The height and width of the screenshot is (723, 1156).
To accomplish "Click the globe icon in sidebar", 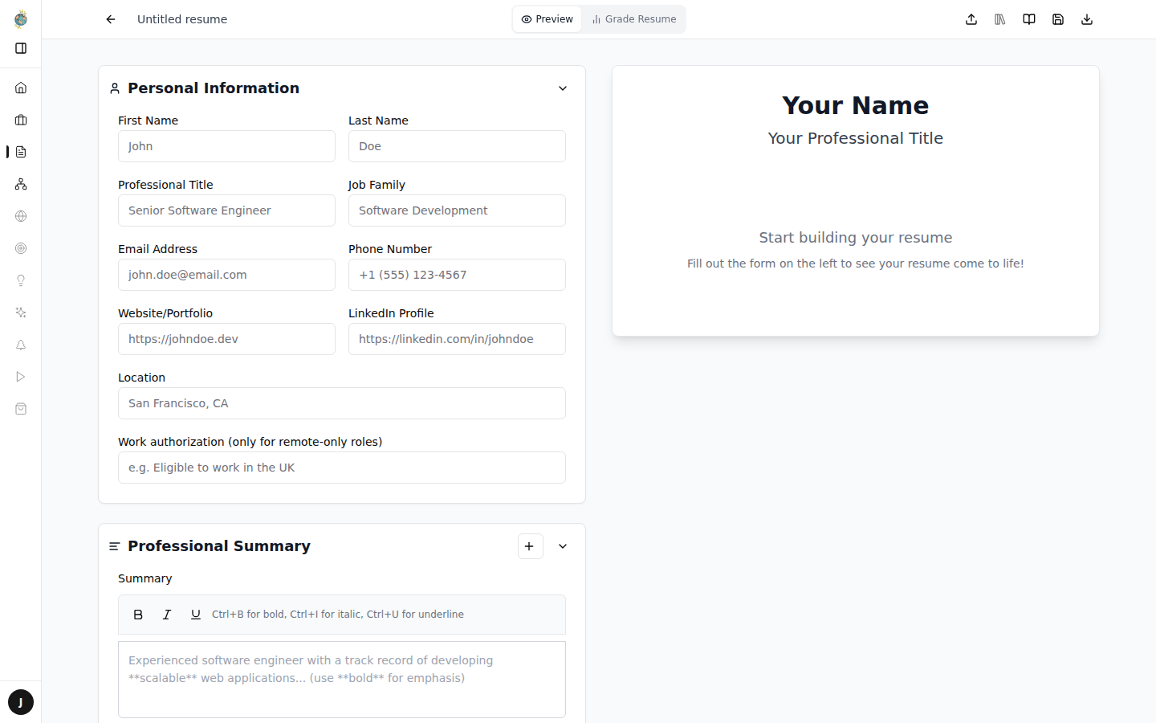I will click(21, 216).
